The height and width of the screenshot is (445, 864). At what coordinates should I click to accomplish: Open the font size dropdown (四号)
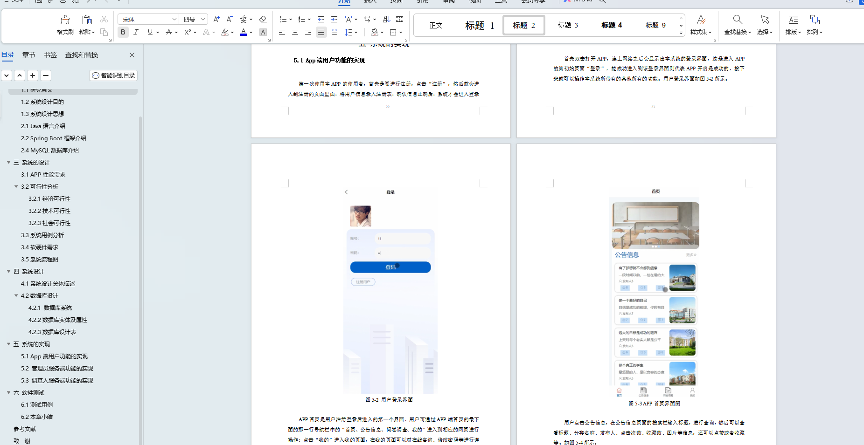pos(203,19)
